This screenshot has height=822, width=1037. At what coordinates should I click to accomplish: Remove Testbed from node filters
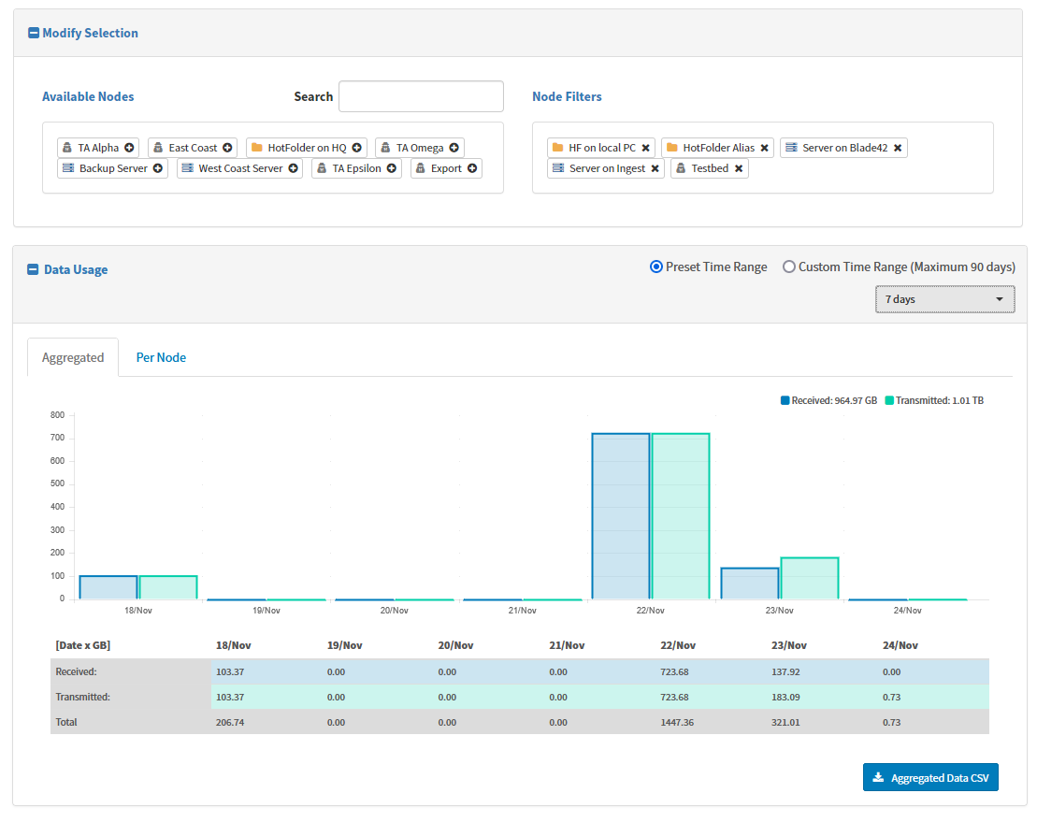point(739,168)
